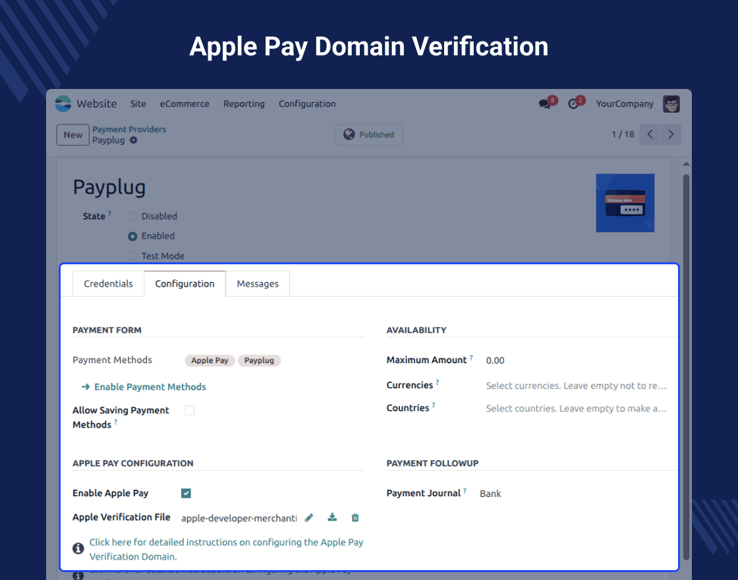738x580 pixels.
Task: Download the Apple verification file
Action: click(332, 517)
